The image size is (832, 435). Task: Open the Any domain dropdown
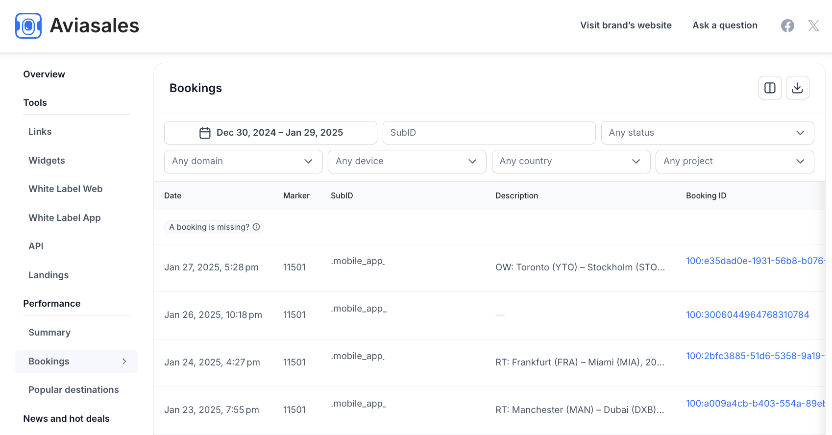(243, 161)
